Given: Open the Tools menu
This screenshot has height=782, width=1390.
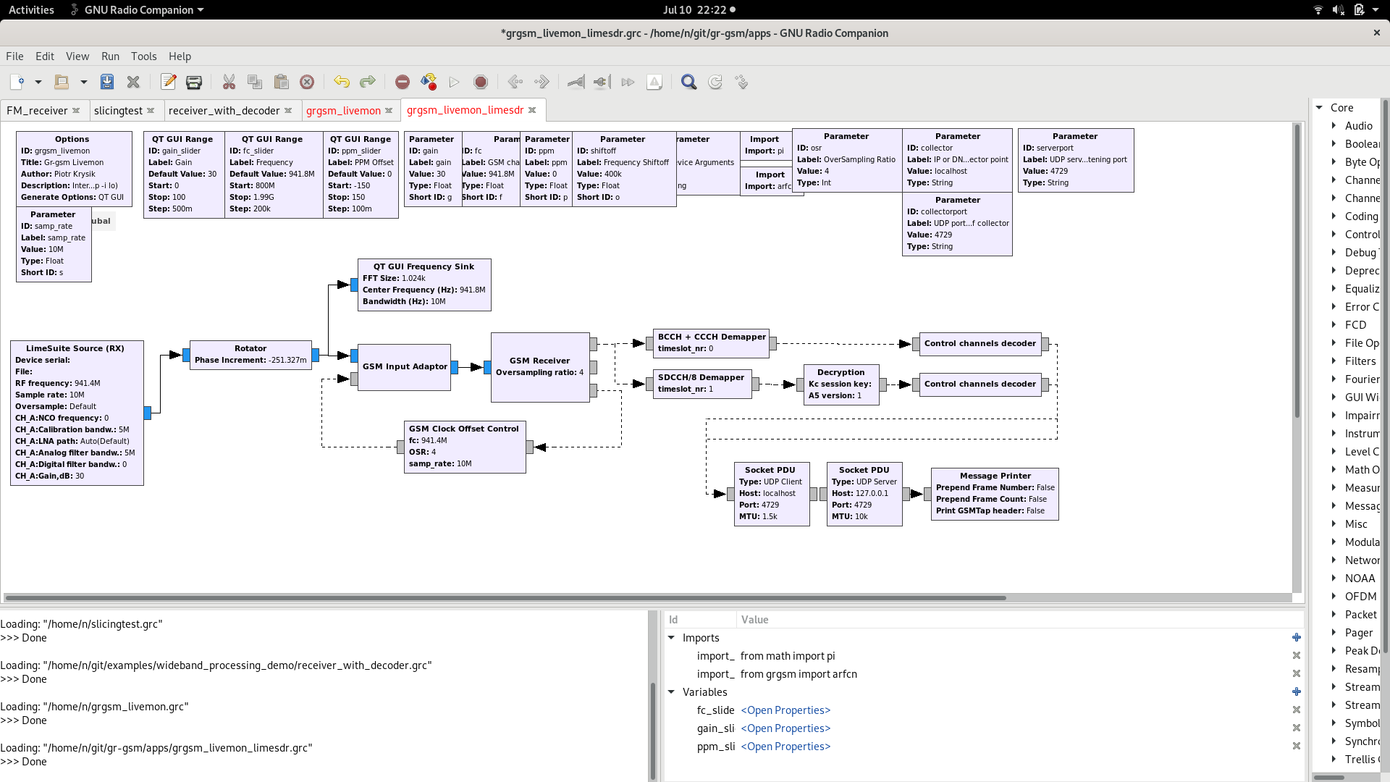Looking at the screenshot, I should [x=143, y=56].
